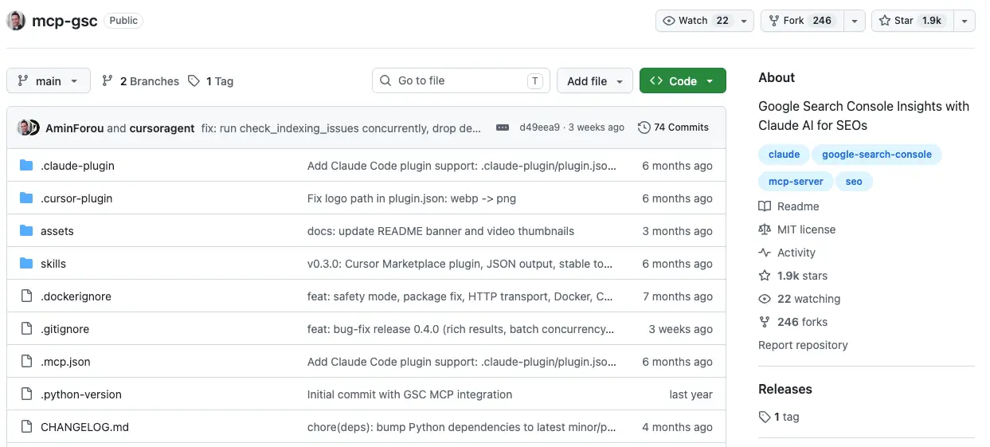This screenshot has width=990, height=447.
Task: Click the tag icon under Releases
Action: [x=765, y=417]
